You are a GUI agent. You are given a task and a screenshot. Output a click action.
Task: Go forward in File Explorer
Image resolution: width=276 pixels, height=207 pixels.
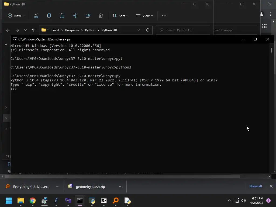(17, 30)
